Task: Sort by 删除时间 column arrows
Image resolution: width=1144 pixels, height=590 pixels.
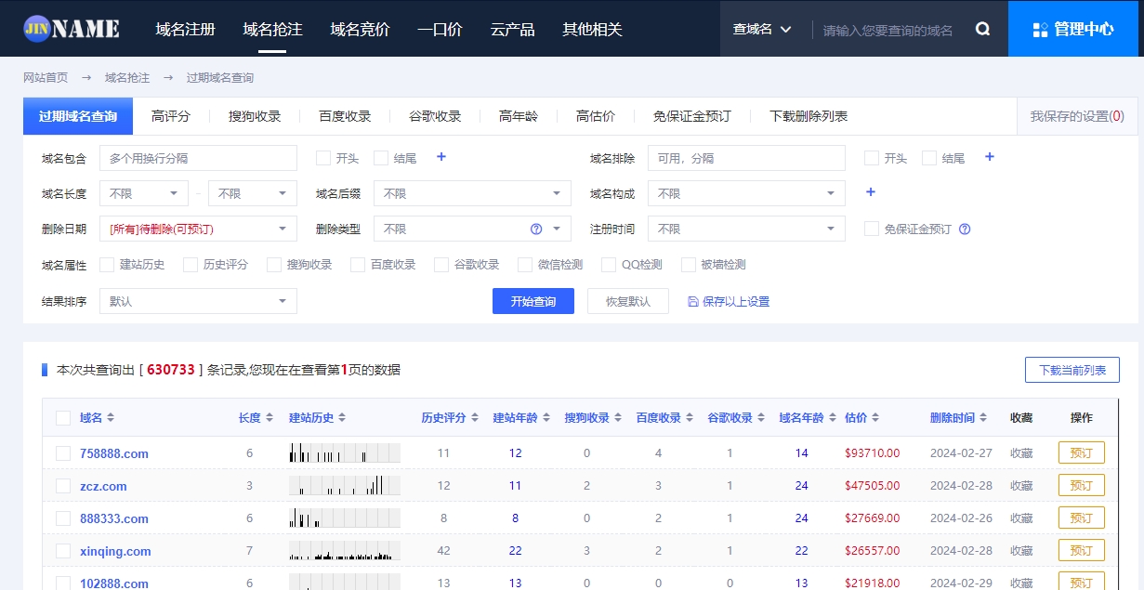Action: [x=983, y=418]
